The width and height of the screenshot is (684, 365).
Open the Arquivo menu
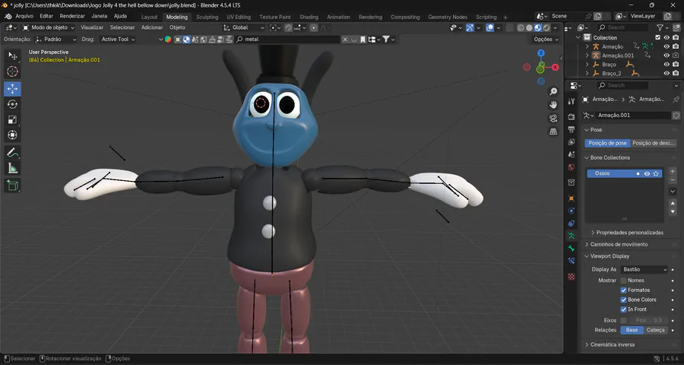pos(24,16)
